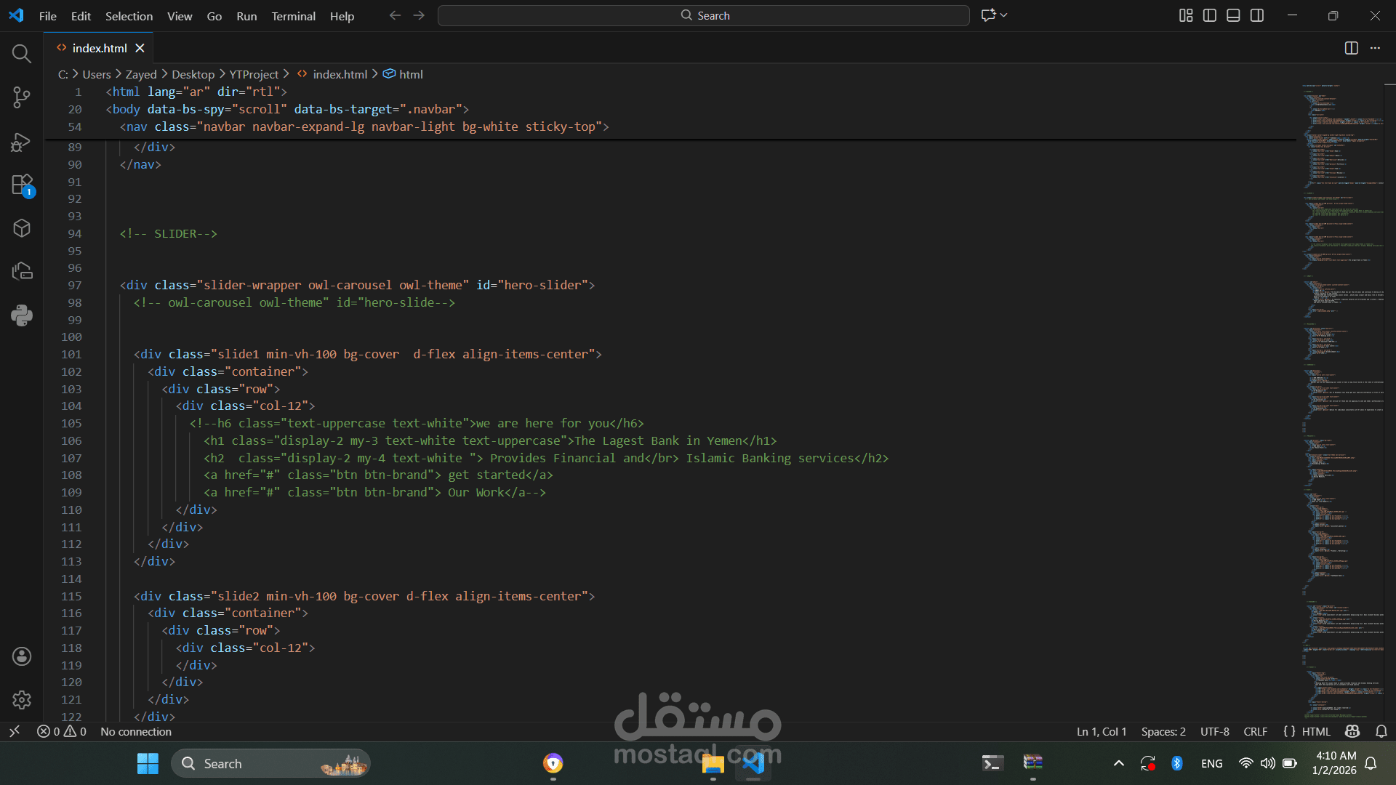Viewport: 1396px width, 785px height.
Task: Toggle the bottom Panel layout button
Action: [x=1233, y=15]
